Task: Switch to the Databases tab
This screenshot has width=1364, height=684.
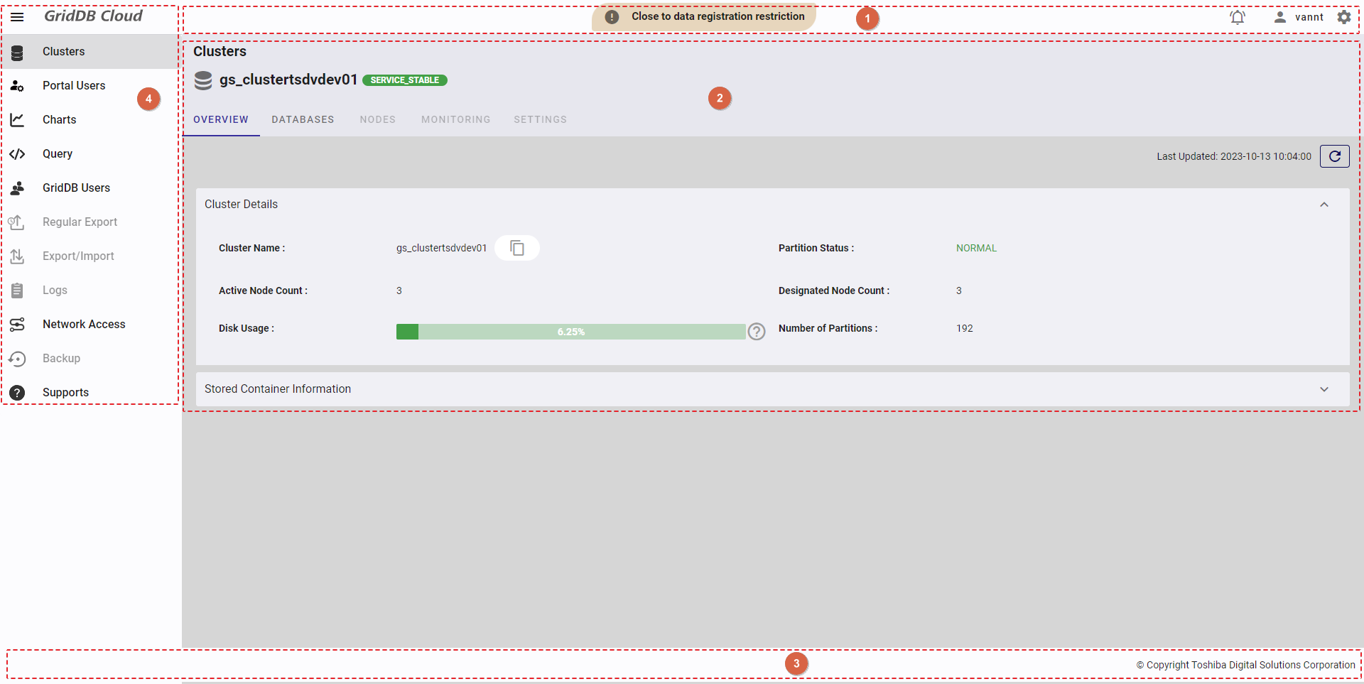Action: click(303, 119)
